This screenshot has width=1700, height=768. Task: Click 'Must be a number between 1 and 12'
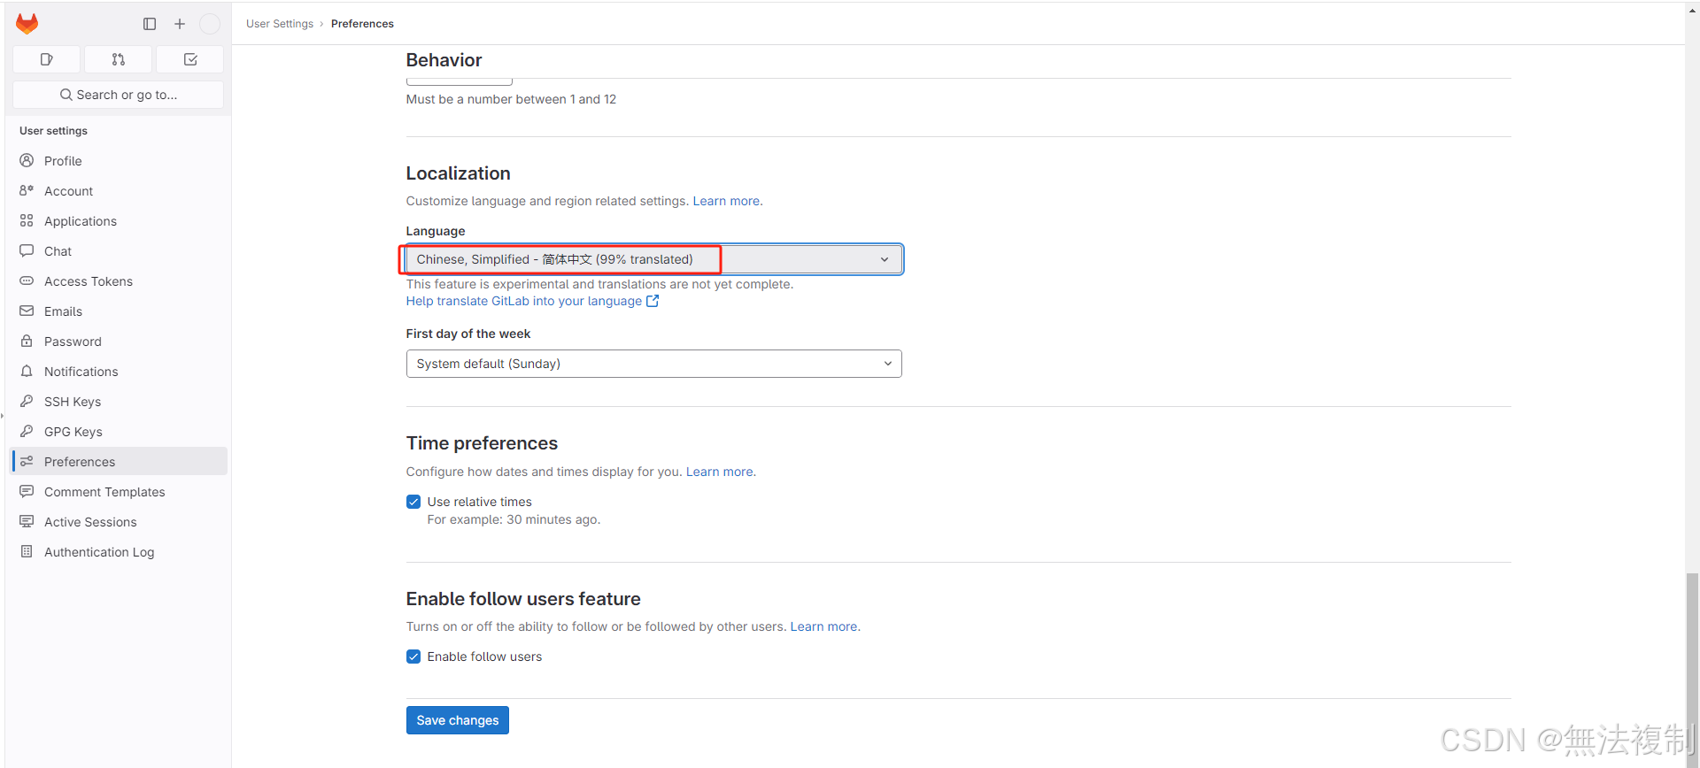(511, 99)
